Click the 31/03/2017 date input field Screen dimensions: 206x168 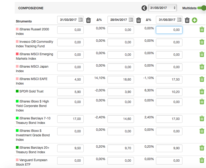click(x=70, y=20)
